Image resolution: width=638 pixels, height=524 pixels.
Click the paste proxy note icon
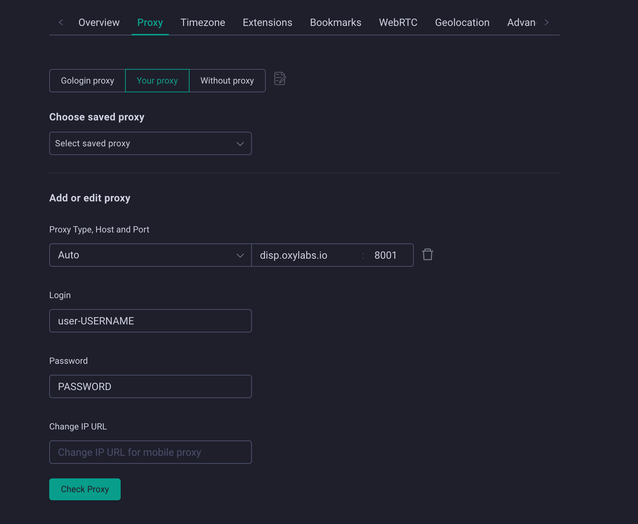(x=280, y=78)
